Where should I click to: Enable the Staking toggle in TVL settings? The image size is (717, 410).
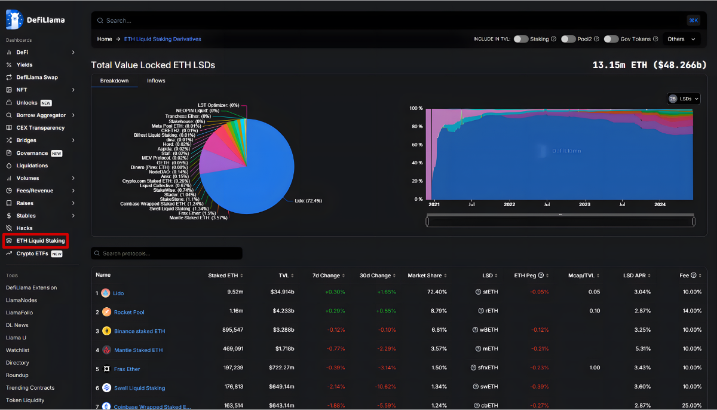click(x=520, y=38)
